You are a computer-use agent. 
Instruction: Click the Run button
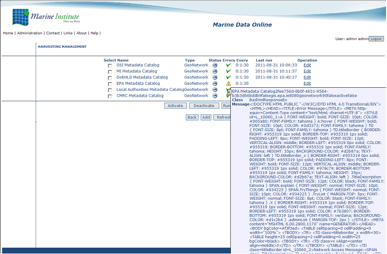click(x=226, y=106)
